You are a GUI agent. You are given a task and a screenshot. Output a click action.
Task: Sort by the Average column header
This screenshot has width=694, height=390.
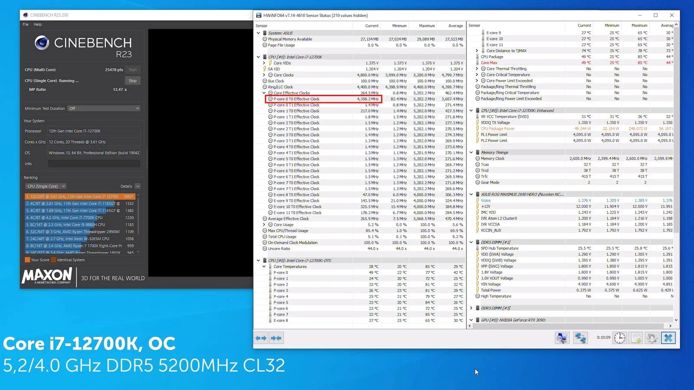455,26
